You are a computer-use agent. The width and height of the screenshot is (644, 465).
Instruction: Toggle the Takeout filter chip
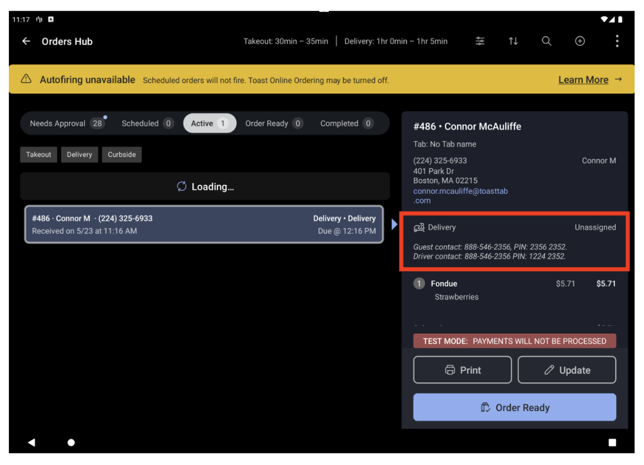(39, 155)
